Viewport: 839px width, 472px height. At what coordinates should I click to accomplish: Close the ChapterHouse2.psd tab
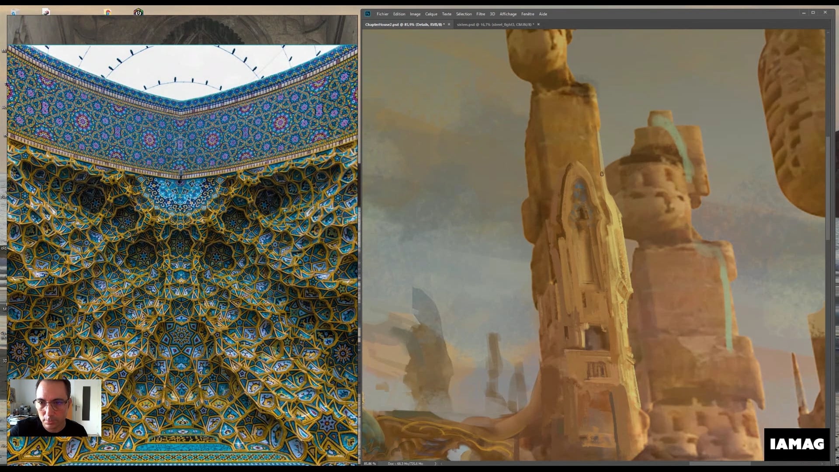[448, 25]
